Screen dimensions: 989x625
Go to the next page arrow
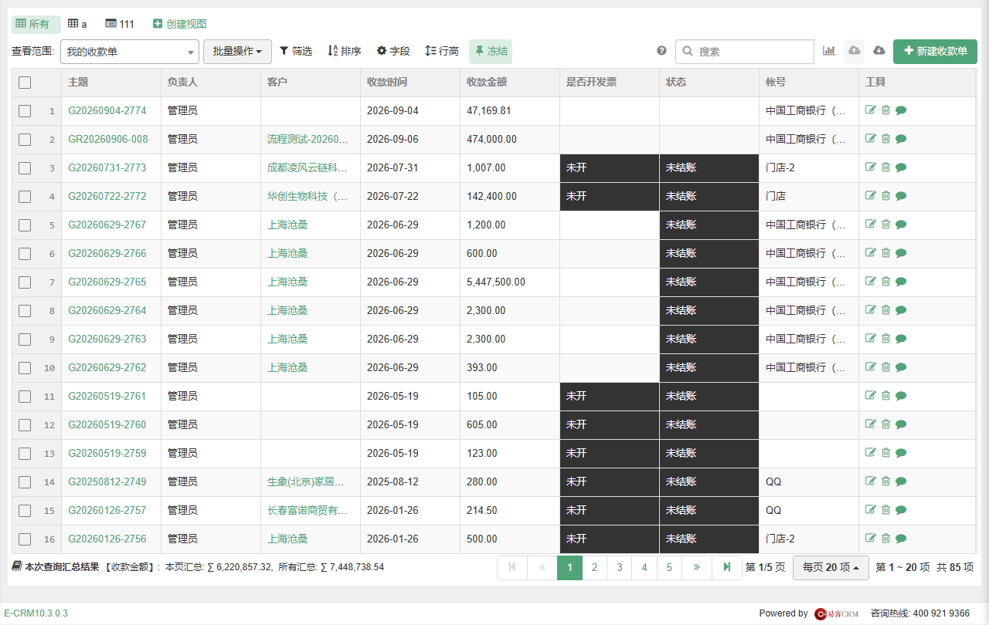[696, 567]
